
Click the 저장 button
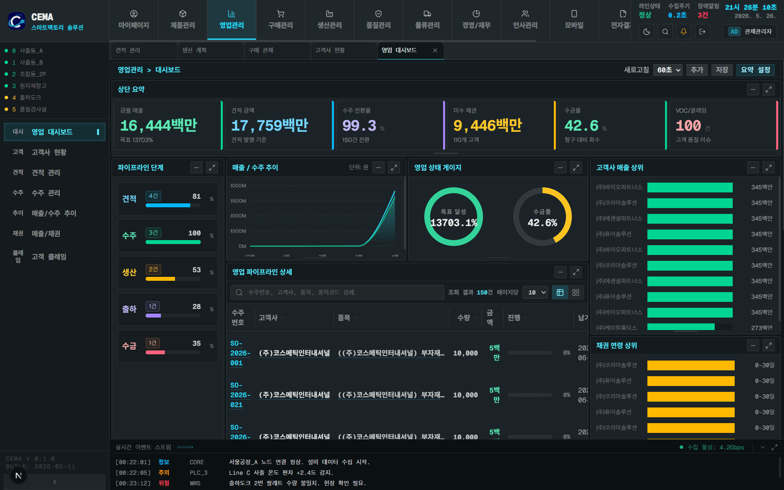[x=722, y=70]
